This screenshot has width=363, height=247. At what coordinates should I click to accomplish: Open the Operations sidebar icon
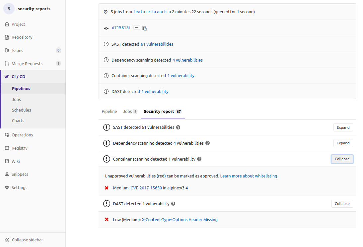tap(6, 135)
